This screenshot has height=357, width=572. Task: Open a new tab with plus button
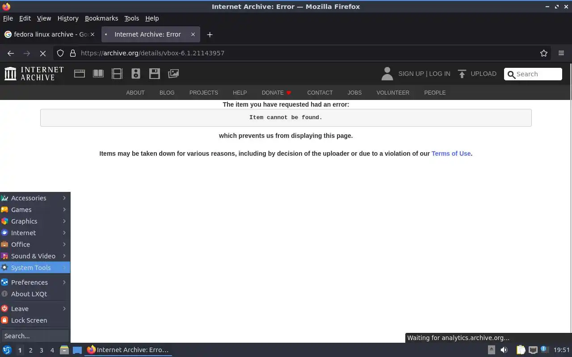click(x=210, y=34)
